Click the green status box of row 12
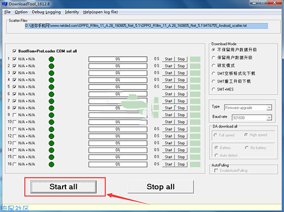The width and height of the screenshot is (284, 212). click(195, 136)
